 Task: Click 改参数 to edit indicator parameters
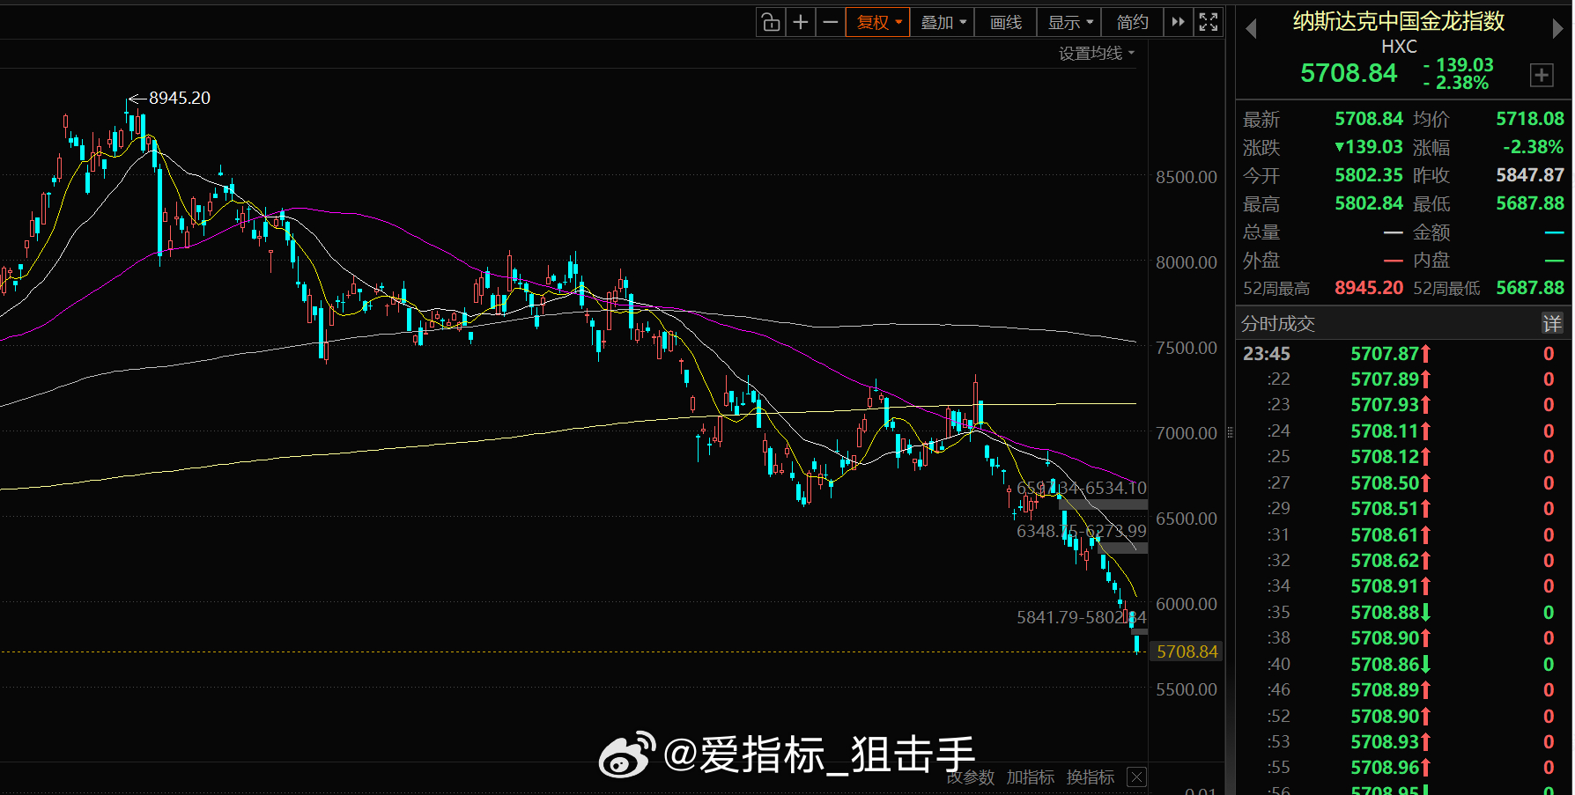(971, 777)
